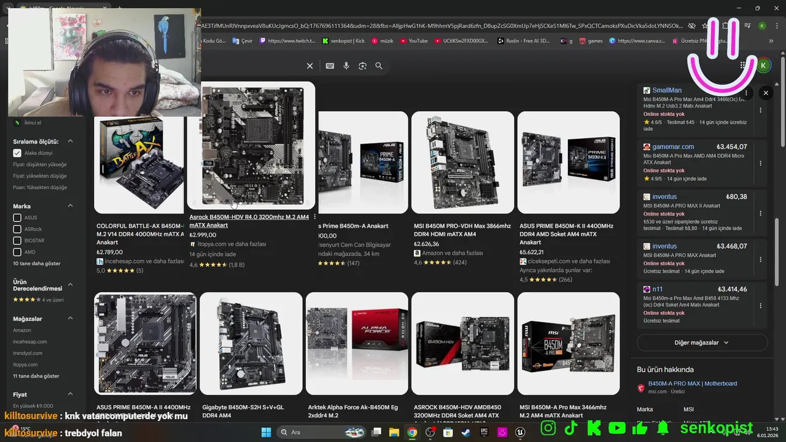Start voice search with the microphone icon
The image size is (786, 442).
pos(346,66)
